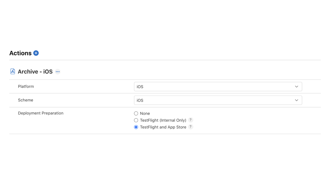Screen dimensions: 327x184
Task: Click the Platform row label
Action: 26,86
